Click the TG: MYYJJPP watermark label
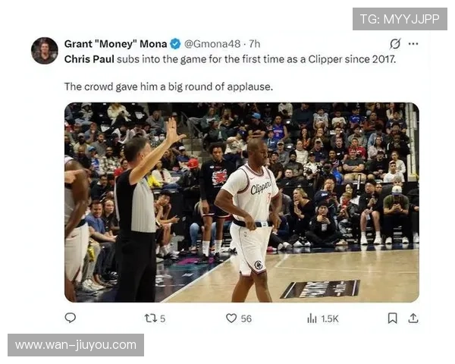455x364 pixels. click(400, 19)
